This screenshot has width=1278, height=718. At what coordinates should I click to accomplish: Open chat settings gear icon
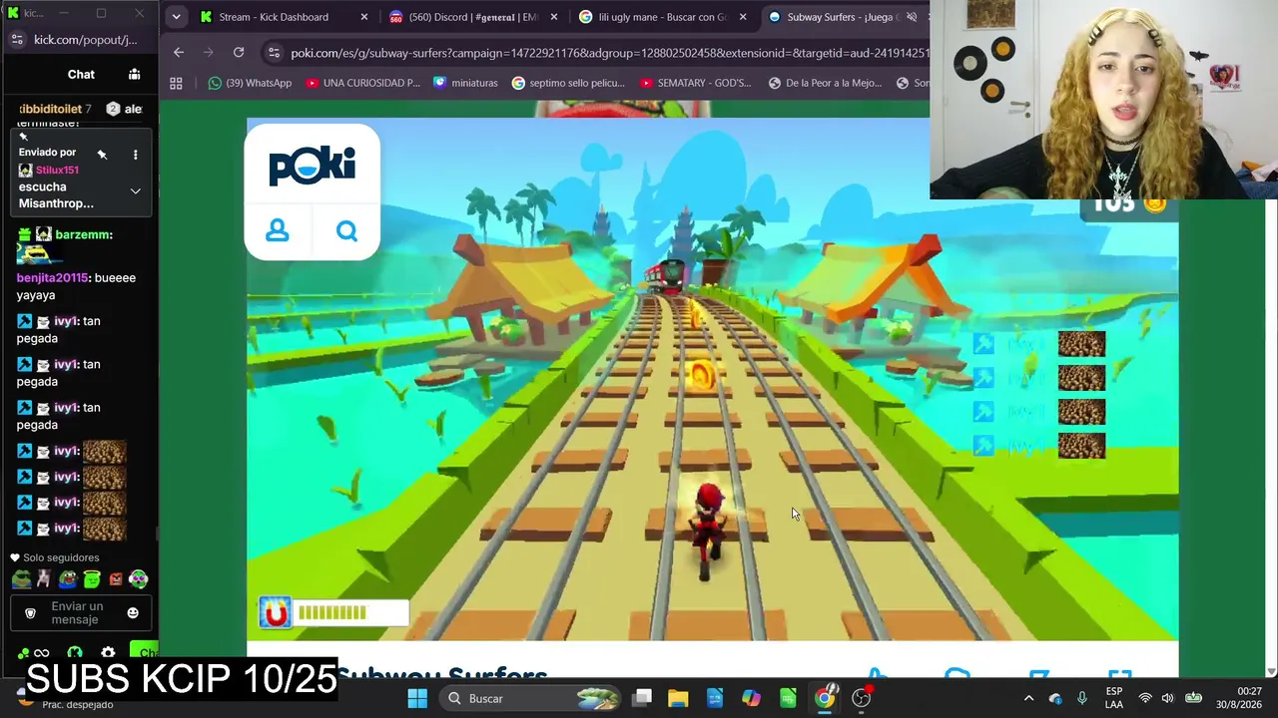pos(108,653)
